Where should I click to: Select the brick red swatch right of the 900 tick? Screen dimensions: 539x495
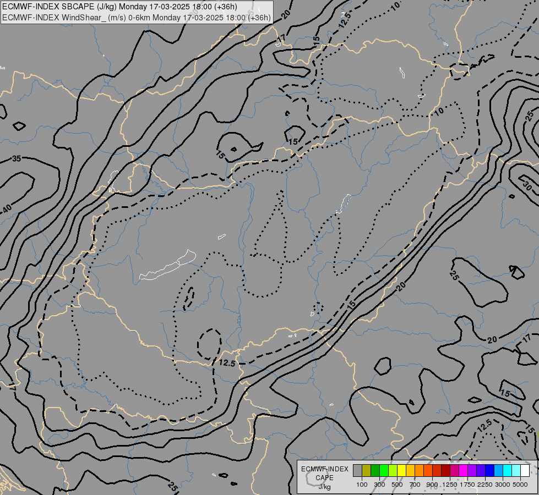pos(437,470)
